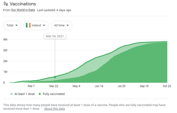The image size is (177, 113).
Task: Click the Vaccinations heading text
Action: coord(23,4)
